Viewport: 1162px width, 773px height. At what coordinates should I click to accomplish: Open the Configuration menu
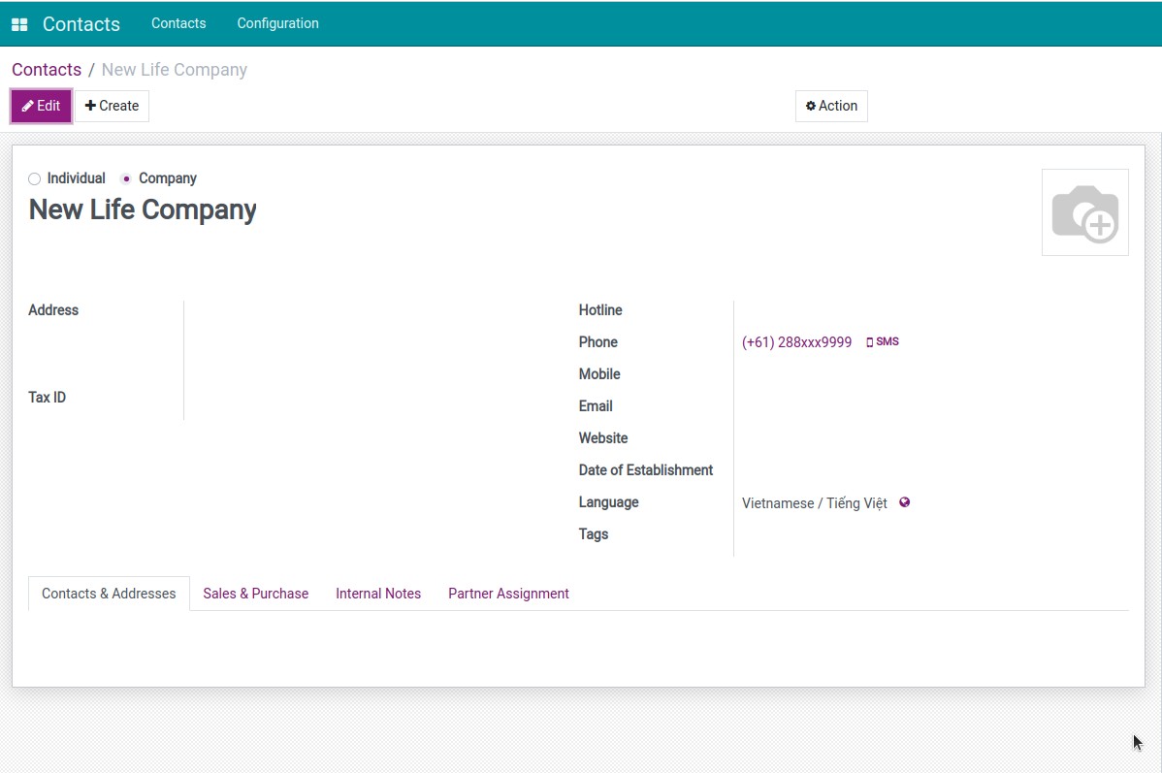[x=277, y=23]
